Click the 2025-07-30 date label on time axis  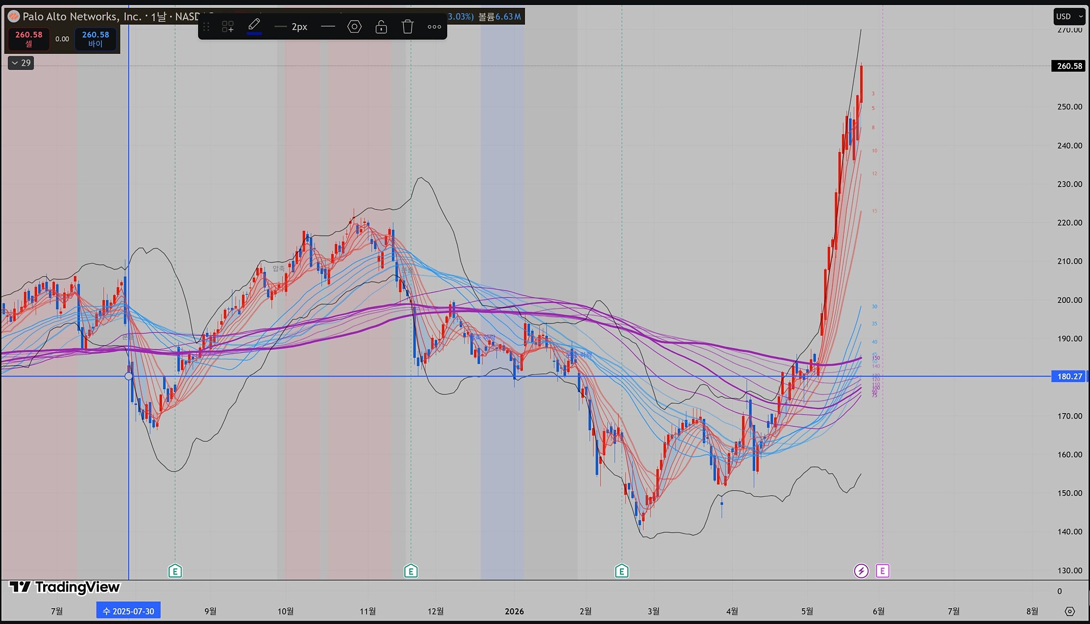click(x=128, y=611)
